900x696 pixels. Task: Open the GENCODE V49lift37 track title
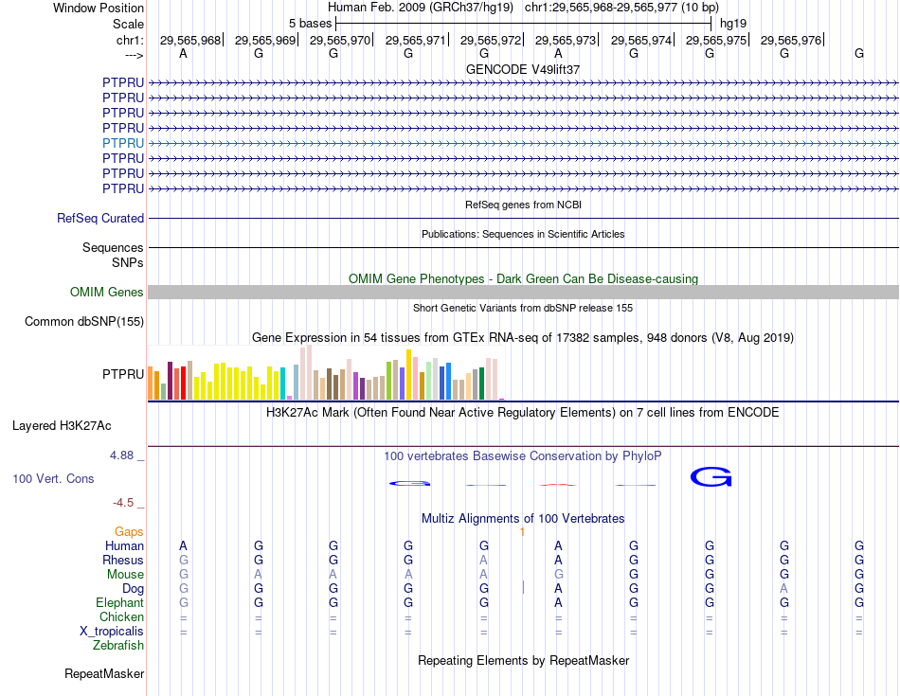[x=523, y=69]
